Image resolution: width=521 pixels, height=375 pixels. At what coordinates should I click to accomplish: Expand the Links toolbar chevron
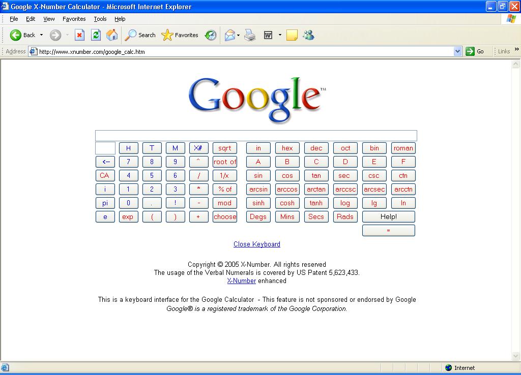point(517,49)
